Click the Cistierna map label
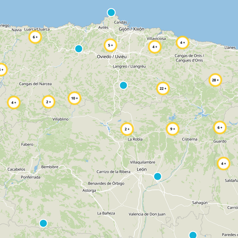The height and width of the screenshot is (238, 238). pos(190,139)
